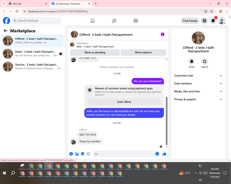This screenshot has height=184, width=231.
Task: Open the $800 Marketplace listing link
Action: [95, 46]
